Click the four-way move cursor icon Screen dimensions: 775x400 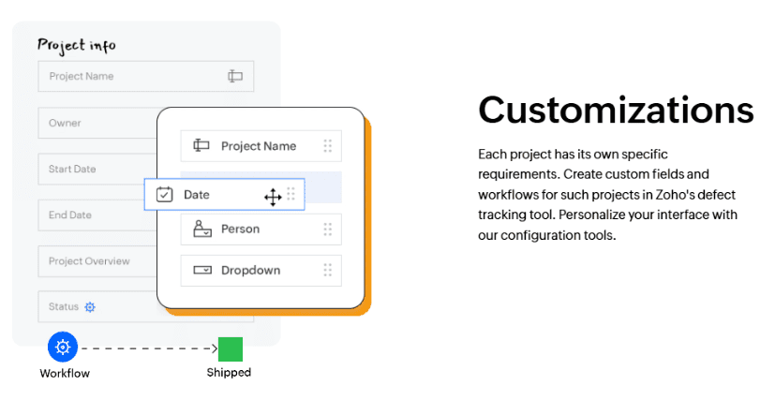273,196
